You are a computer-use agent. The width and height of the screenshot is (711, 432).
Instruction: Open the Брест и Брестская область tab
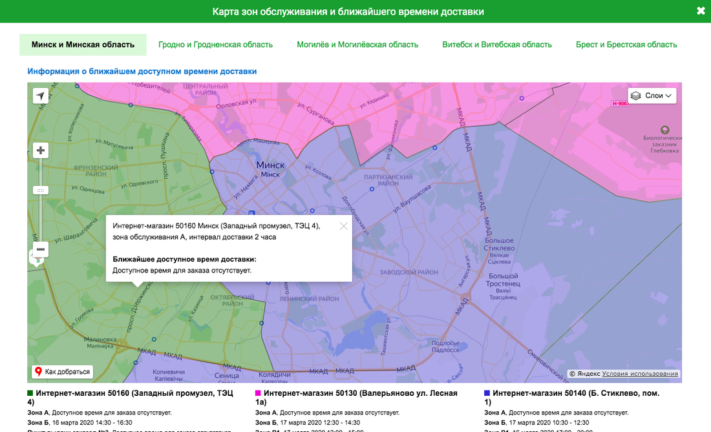(626, 45)
